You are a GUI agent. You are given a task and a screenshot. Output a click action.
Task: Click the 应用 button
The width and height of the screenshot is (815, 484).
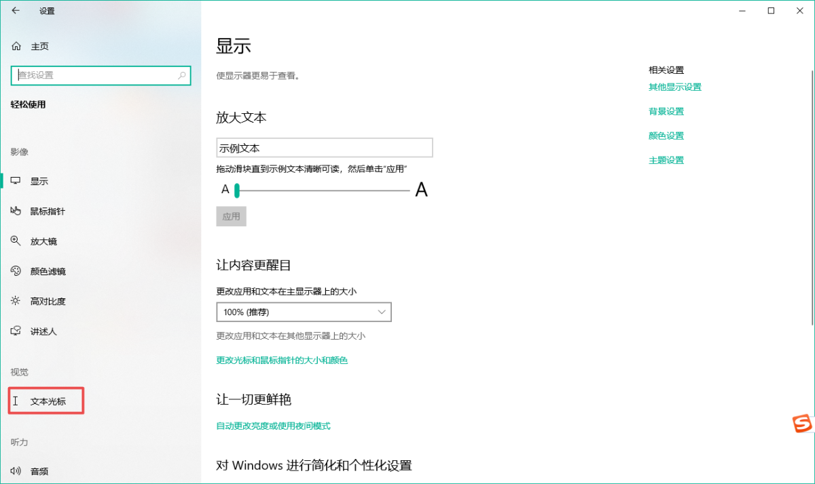click(x=232, y=216)
